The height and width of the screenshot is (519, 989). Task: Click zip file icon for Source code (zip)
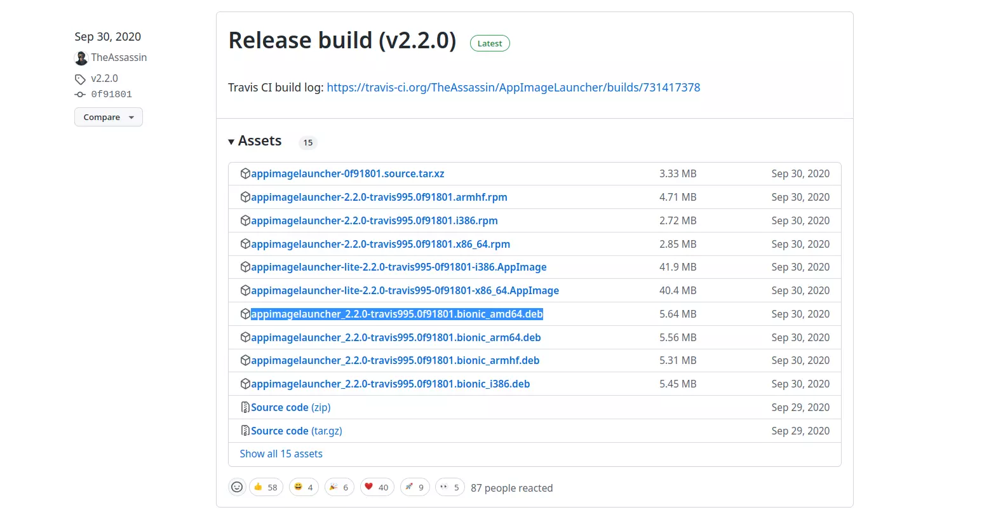point(245,407)
